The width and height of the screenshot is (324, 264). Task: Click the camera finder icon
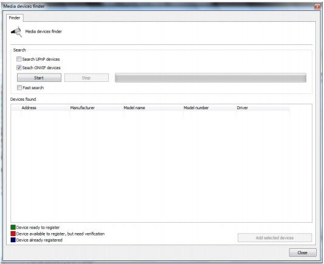click(16, 32)
